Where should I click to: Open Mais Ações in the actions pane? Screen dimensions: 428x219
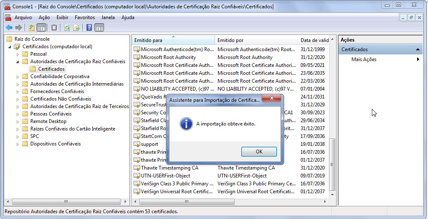364,59
